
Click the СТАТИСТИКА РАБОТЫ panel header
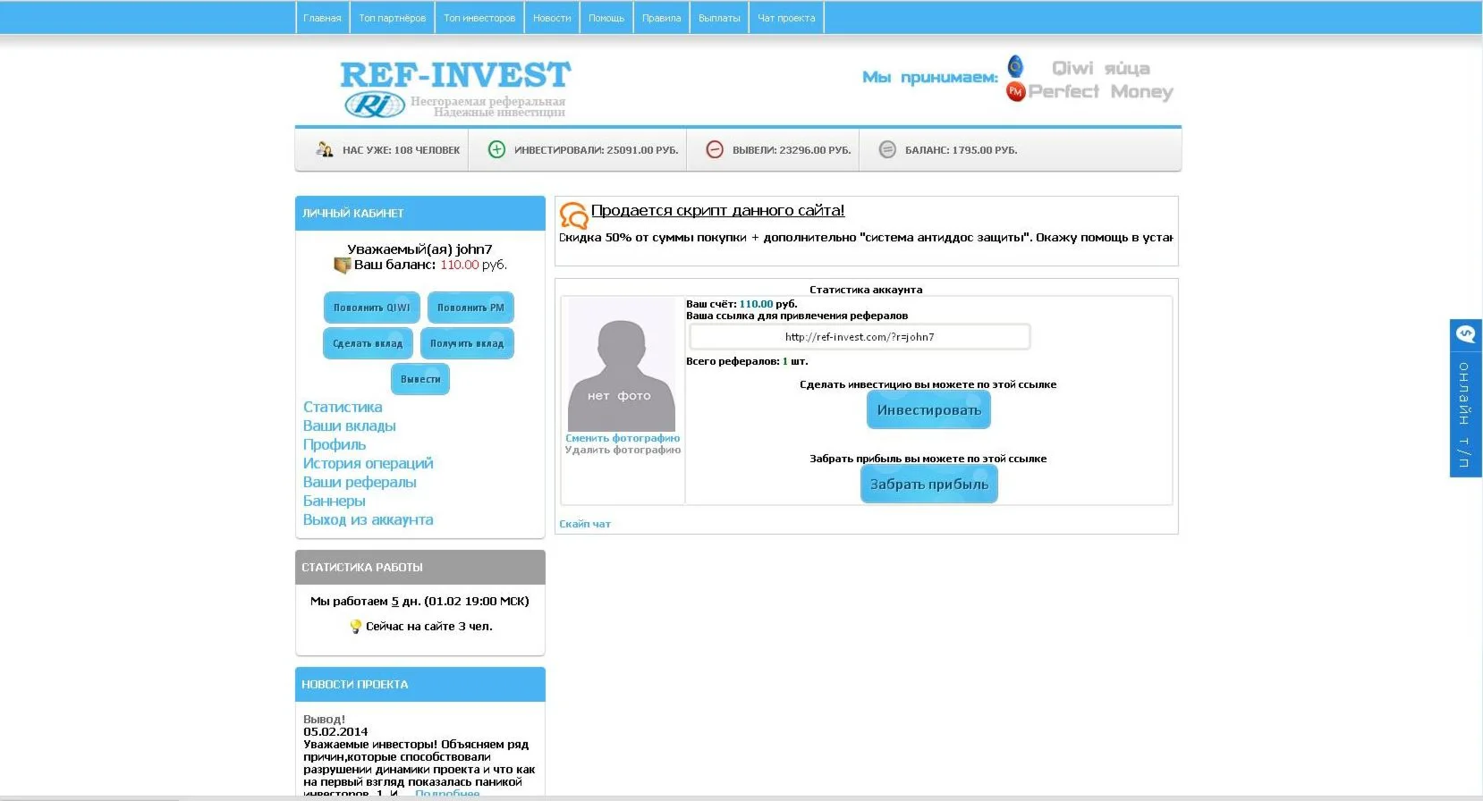(420, 568)
